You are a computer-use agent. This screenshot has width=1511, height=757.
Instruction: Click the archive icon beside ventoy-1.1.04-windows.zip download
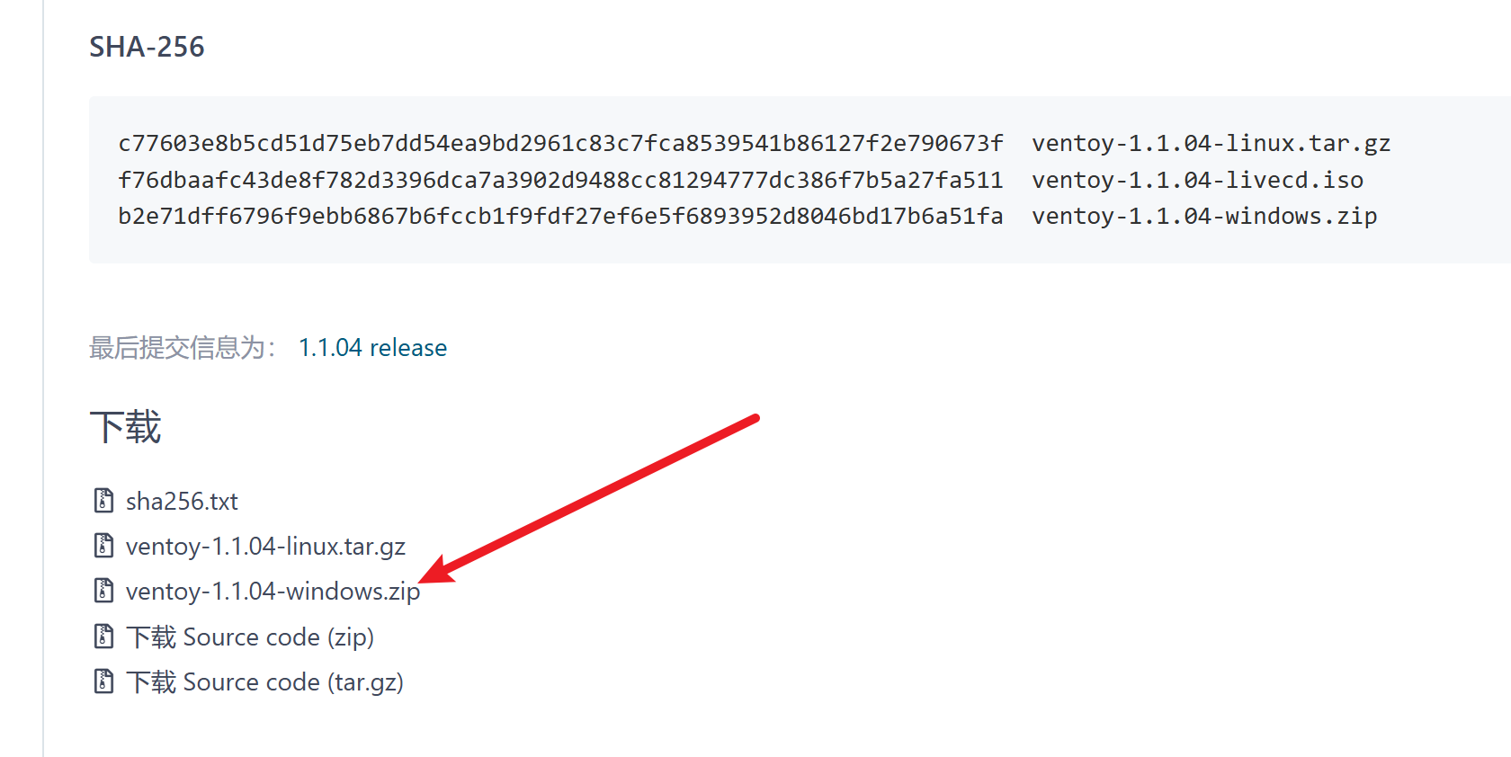[103, 590]
